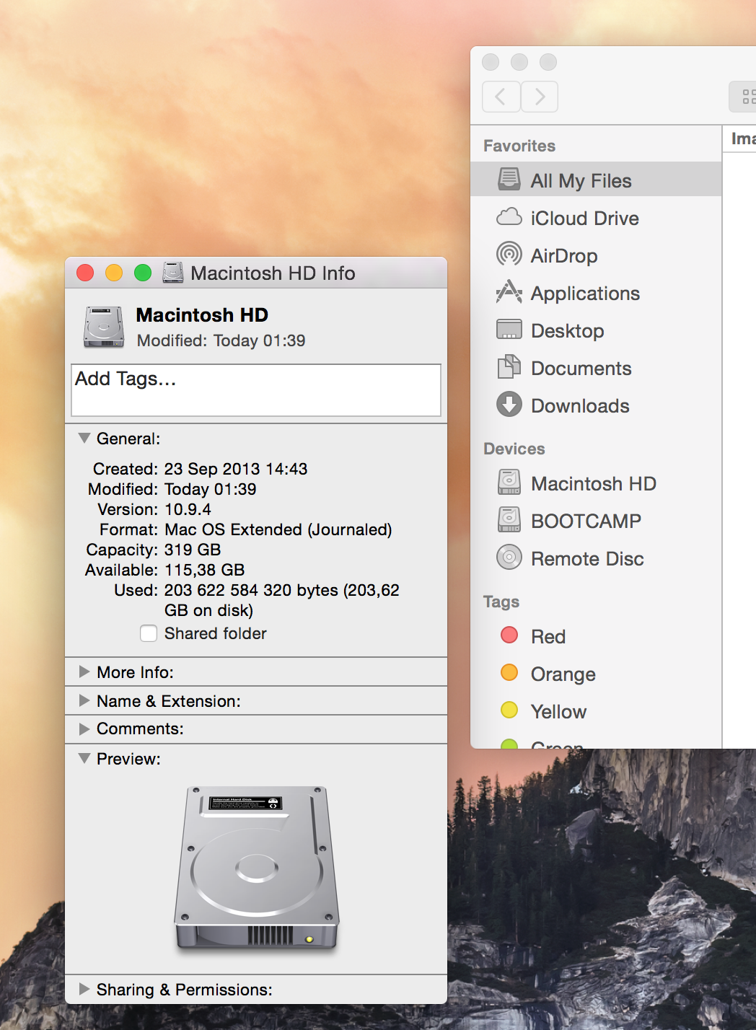Click the BOOTCAMP drive icon

tap(509, 519)
